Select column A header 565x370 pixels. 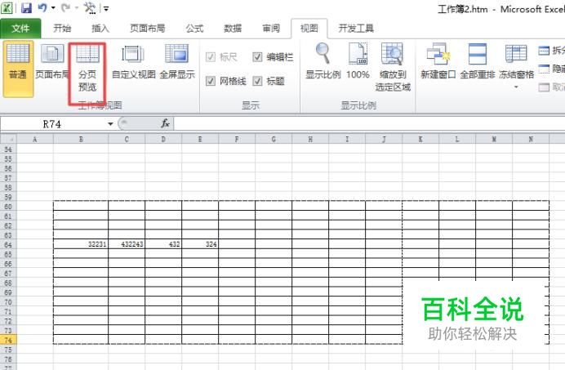click(34, 139)
